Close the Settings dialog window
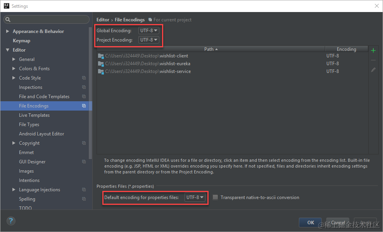Screen dimensions: 383x232 coord(377,6)
